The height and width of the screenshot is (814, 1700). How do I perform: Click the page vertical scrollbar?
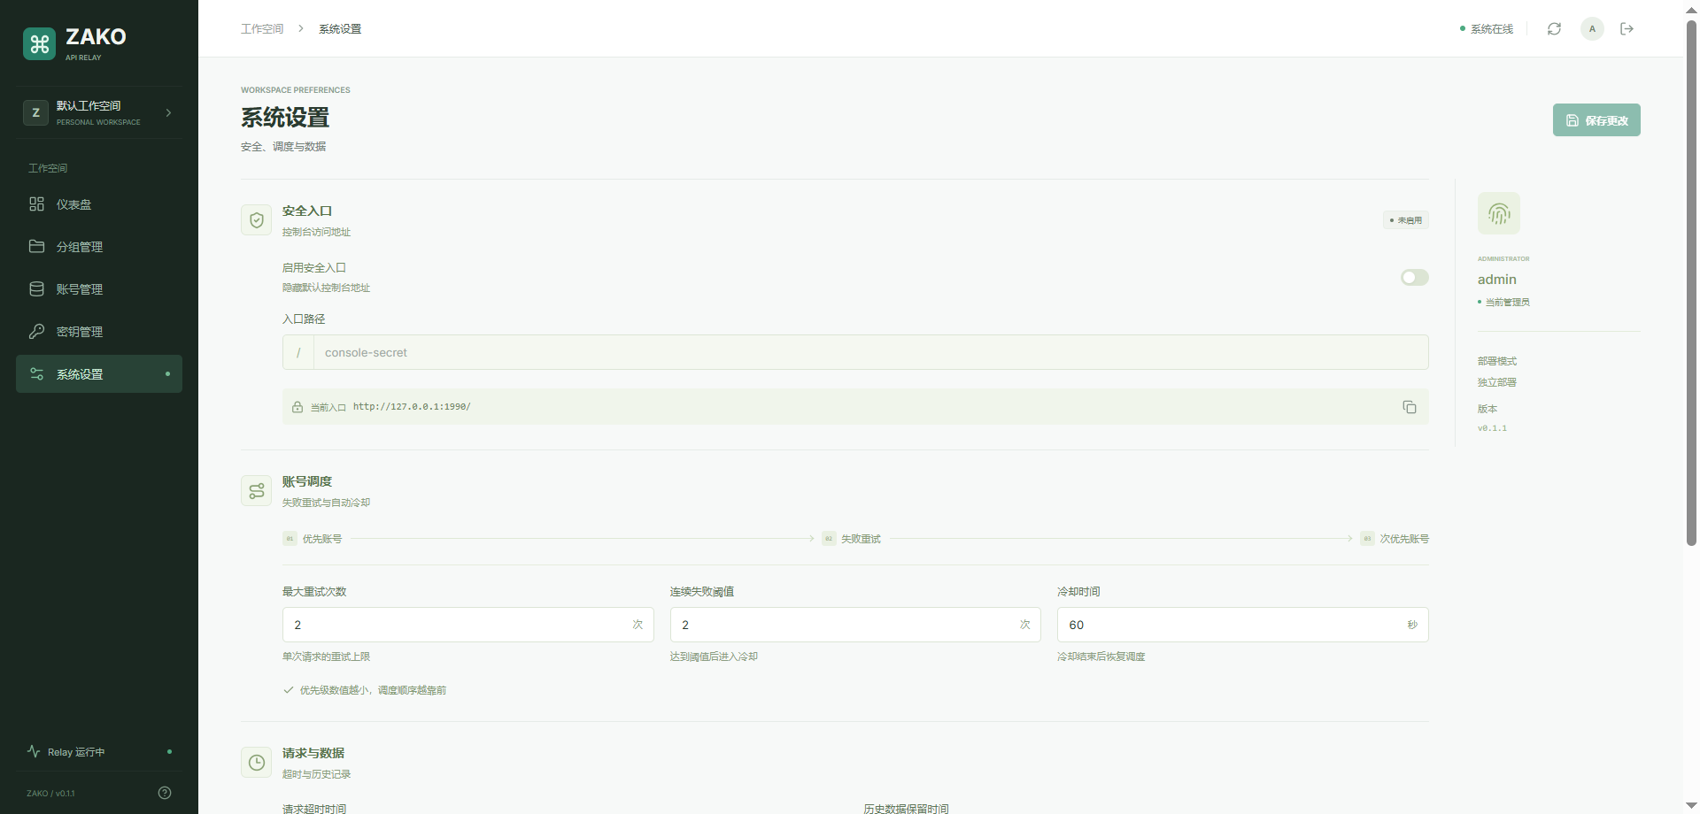click(1691, 283)
